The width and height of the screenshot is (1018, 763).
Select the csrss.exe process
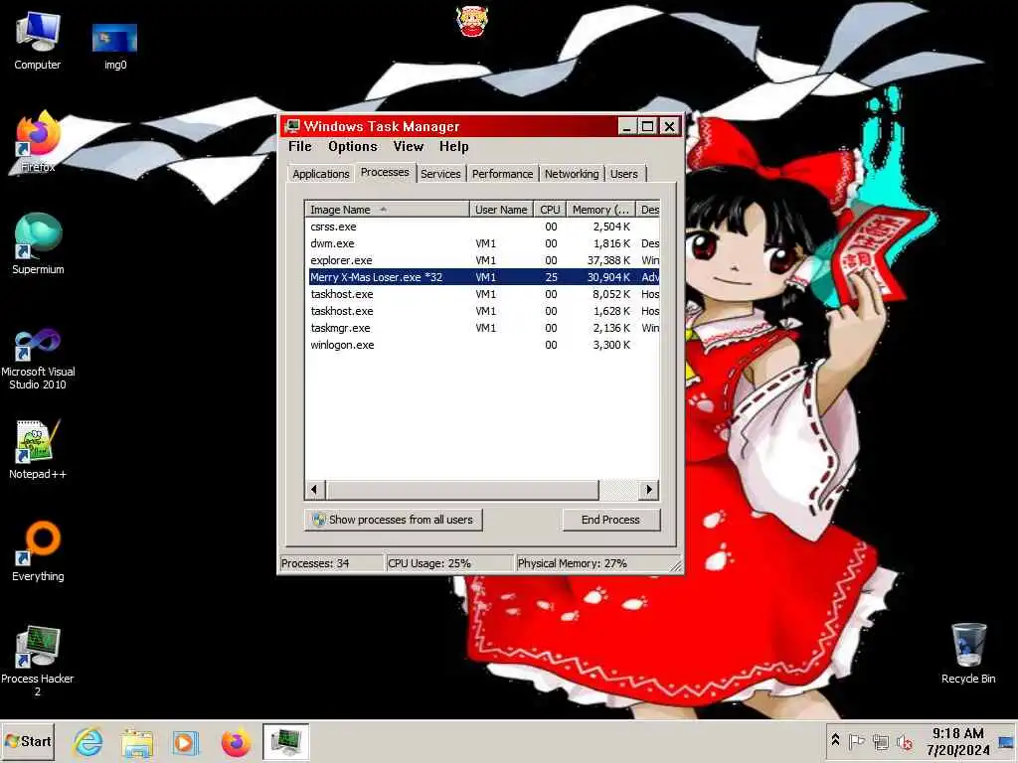(483, 227)
